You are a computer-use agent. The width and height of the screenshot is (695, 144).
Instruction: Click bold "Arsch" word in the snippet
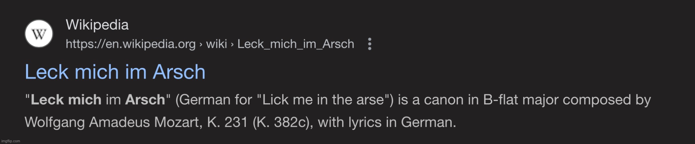click(x=145, y=100)
